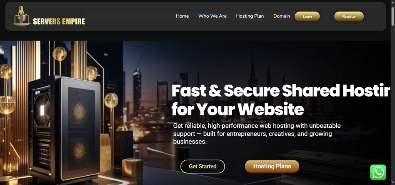Navigate to Hosting Plan in navbar

[250, 16]
